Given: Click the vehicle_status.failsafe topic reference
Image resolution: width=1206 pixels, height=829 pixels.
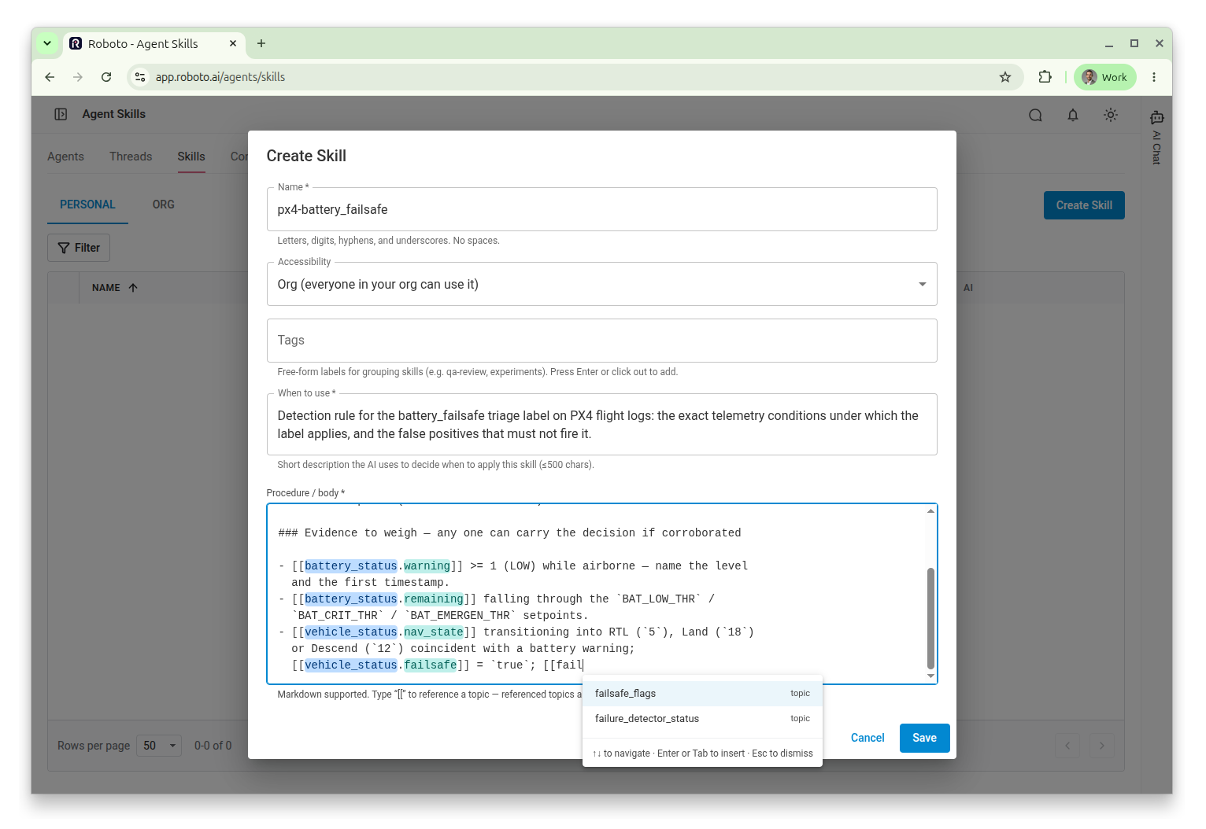Looking at the screenshot, I should tap(381, 665).
